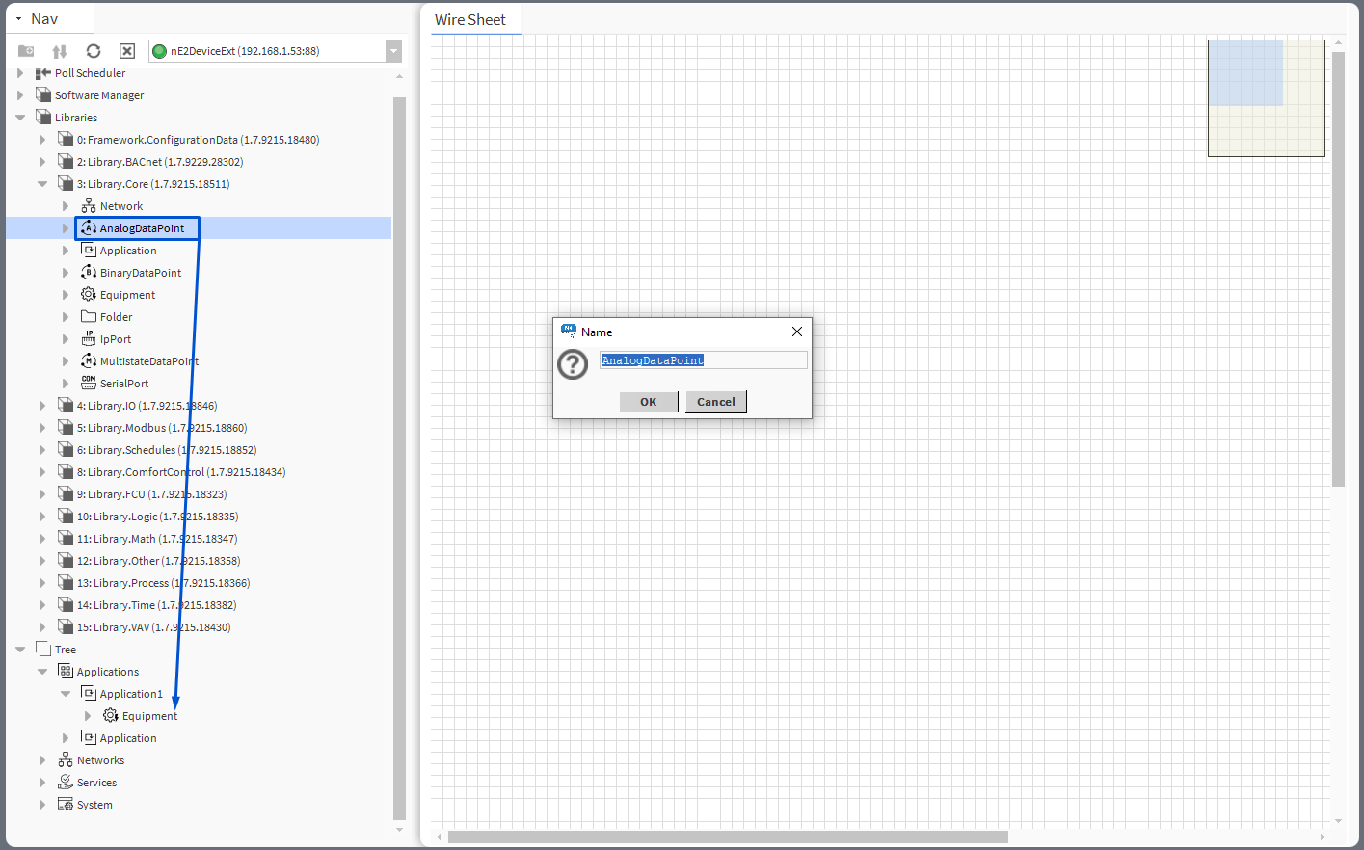The image size is (1364, 850).
Task: Click the up-down arrows sync icon
Action: [60, 51]
